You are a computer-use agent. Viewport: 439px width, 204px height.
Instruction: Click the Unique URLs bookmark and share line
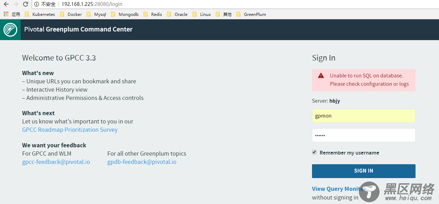[x=79, y=81]
